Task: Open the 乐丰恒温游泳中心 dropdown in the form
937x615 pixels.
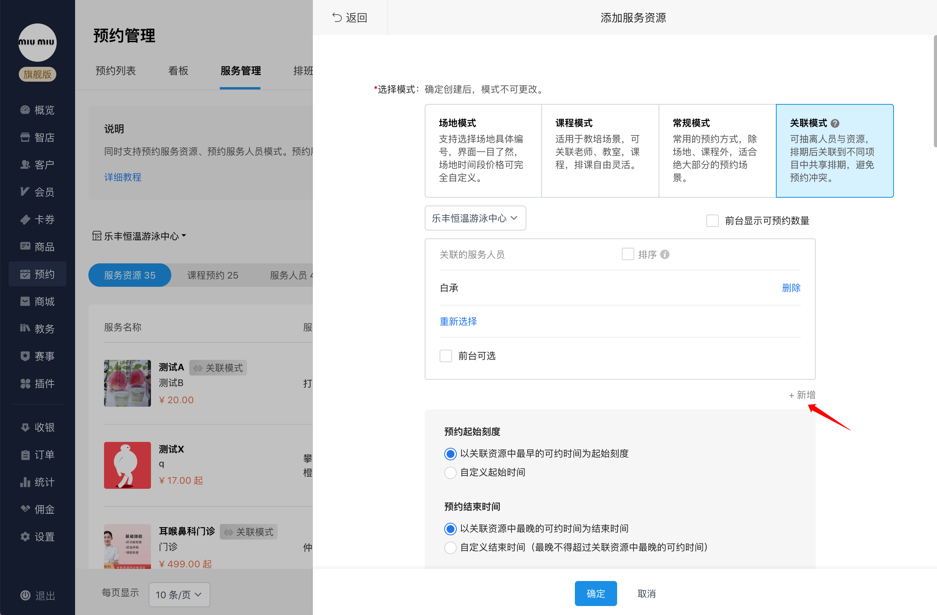Action: pyautogui.click(x=475, y=218)
